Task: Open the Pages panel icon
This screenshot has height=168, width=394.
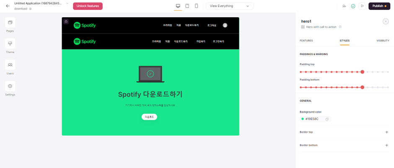Action: click(x=10, y=22)
